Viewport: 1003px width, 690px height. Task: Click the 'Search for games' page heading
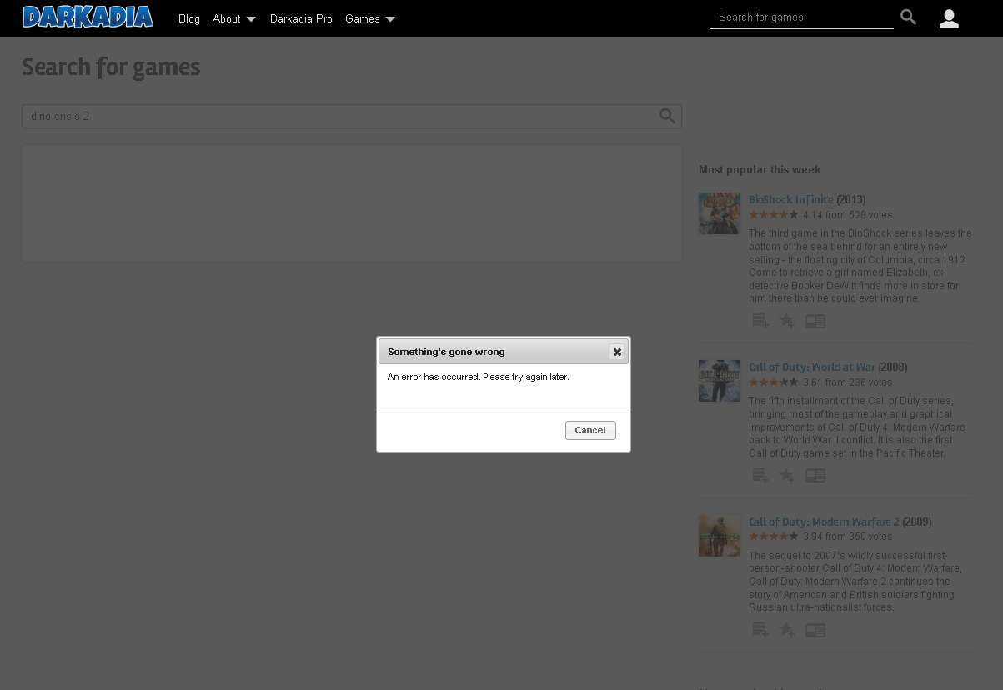tap(111, 67)
